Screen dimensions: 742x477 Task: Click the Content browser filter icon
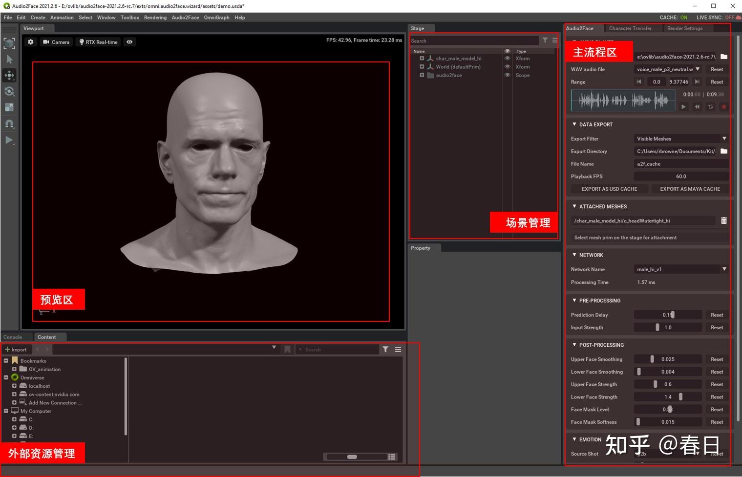[385, 349]
